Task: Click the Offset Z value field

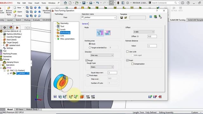Action: pos(152,36)
